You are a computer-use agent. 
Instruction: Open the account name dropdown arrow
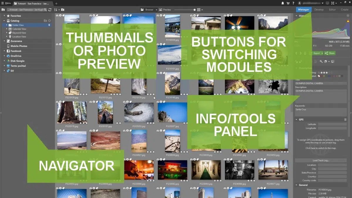point(323,3)
